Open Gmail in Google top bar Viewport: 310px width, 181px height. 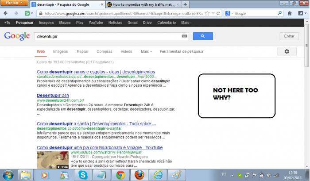pos(132,23)
